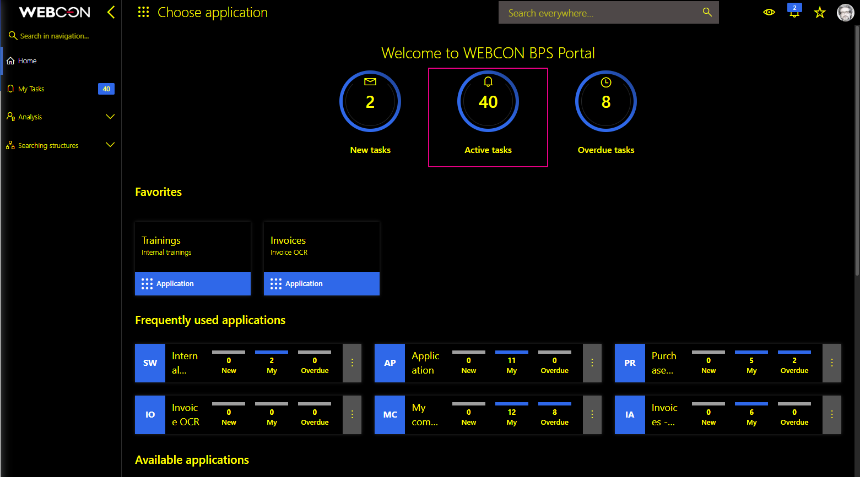860x477 pixels.
Task: Click the WEBCON logo
Action: (x=55, y=12)
